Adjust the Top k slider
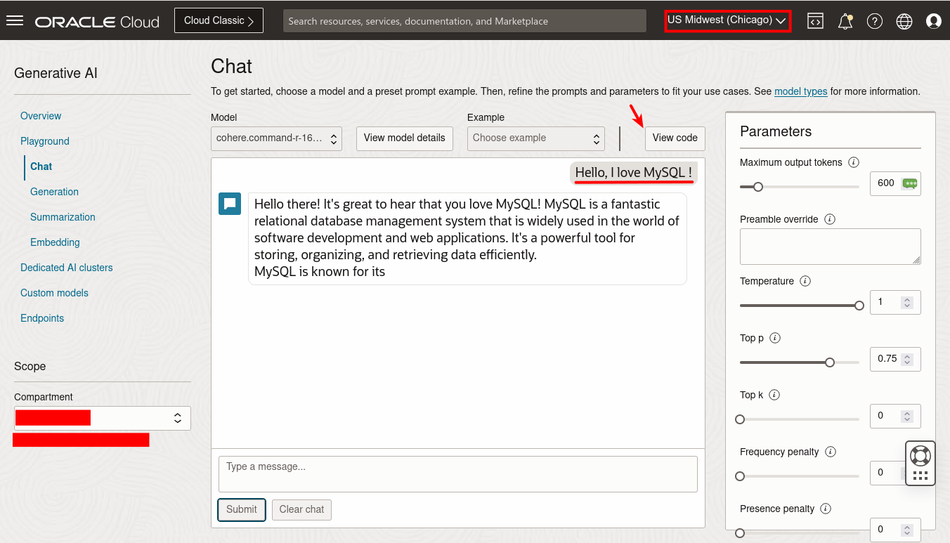Image resolution: width=950 pixels, height=543 pixels. (x=800, y=419)
